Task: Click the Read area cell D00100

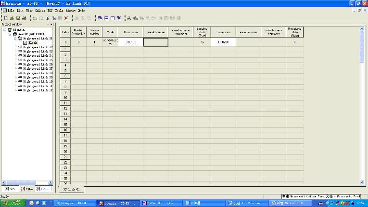Action: (x=130, y=42)
